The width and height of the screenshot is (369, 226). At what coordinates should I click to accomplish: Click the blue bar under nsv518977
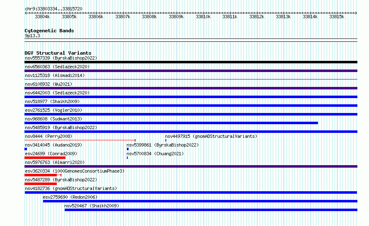tap(191, 106)
